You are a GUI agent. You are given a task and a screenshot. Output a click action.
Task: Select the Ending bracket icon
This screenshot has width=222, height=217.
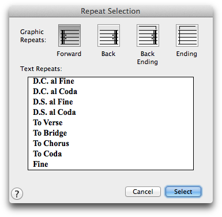click(x=187, y=35)
